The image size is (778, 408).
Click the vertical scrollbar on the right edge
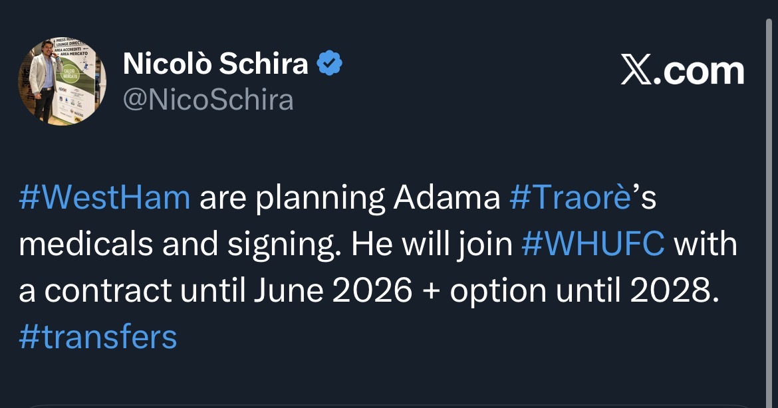[x=771, y=199]
